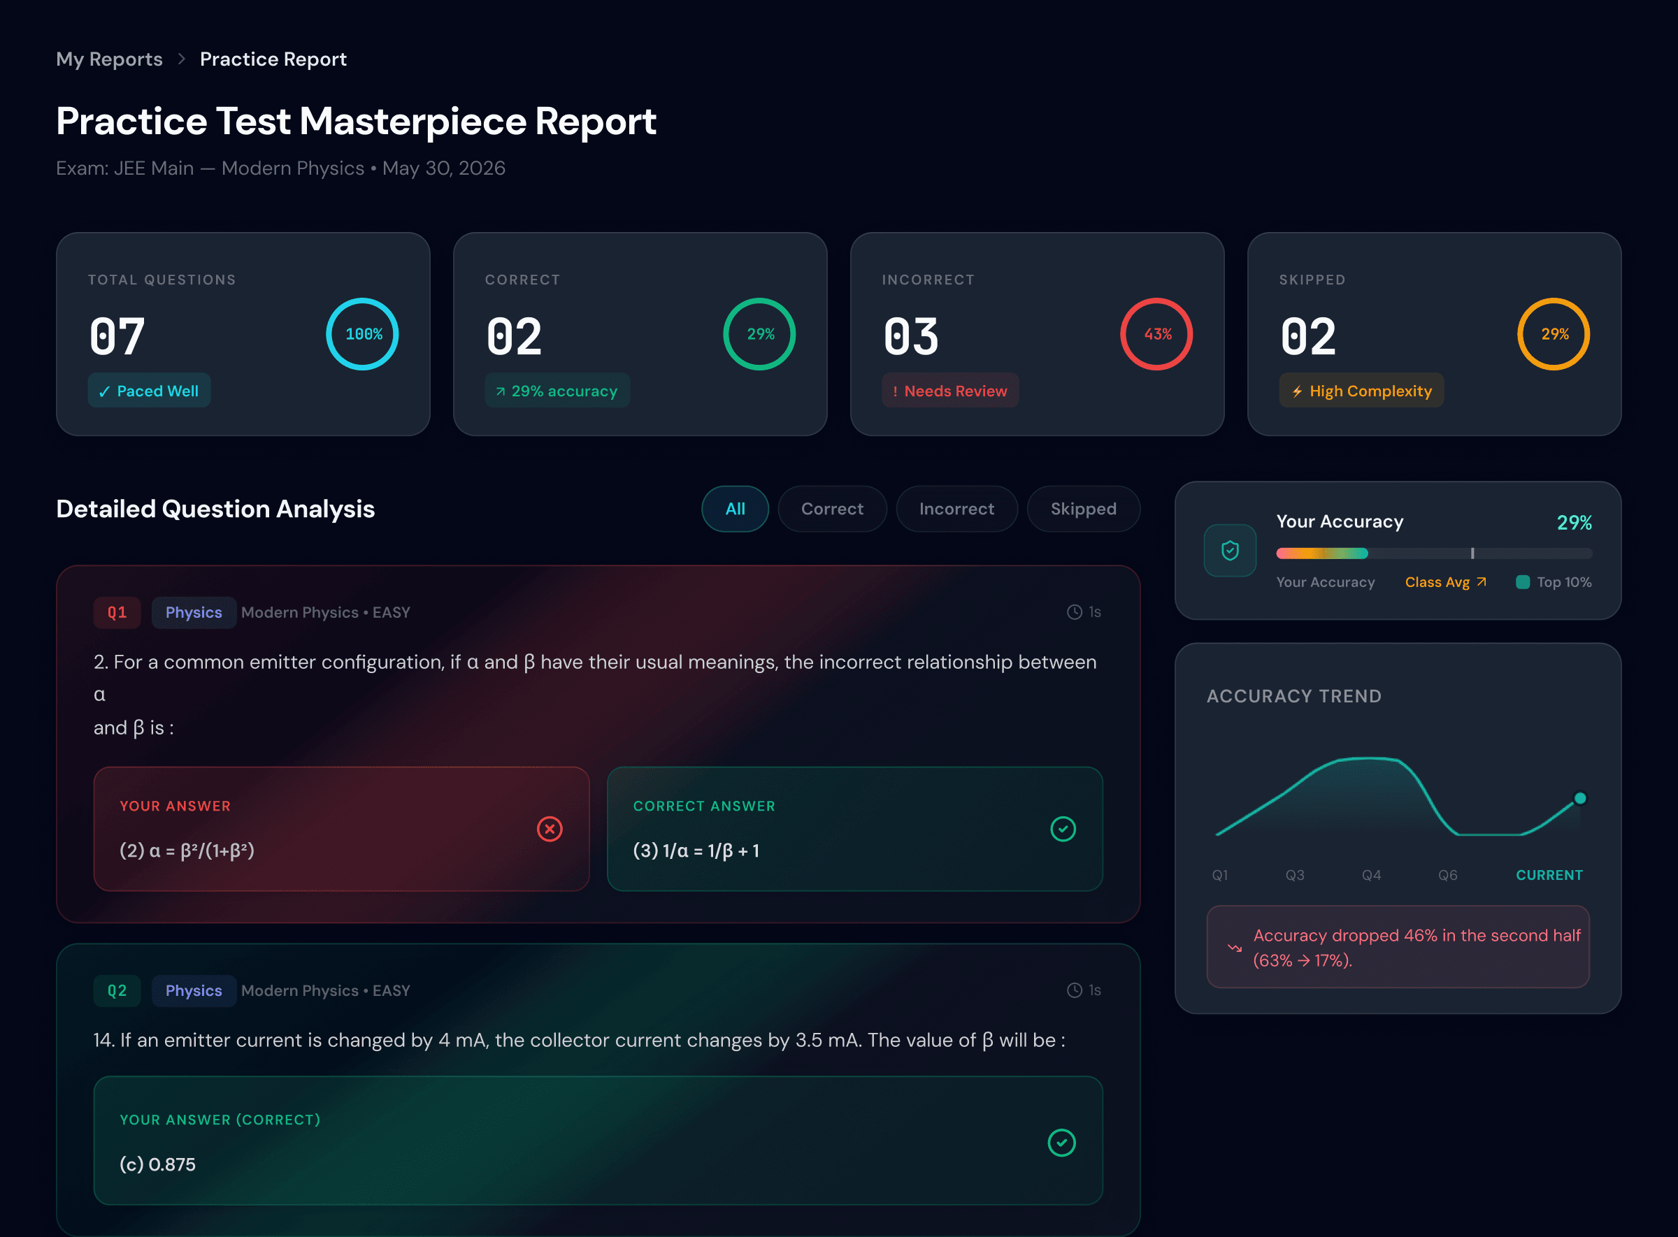Click the clock icon on question Q1
Viewport: 1678px width, 1237px height.
[x=1074, y=612]
